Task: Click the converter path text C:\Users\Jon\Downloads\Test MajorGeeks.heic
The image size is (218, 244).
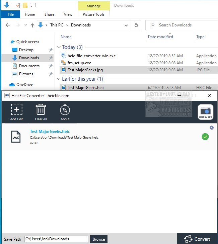Action: [x=64, y=138]
